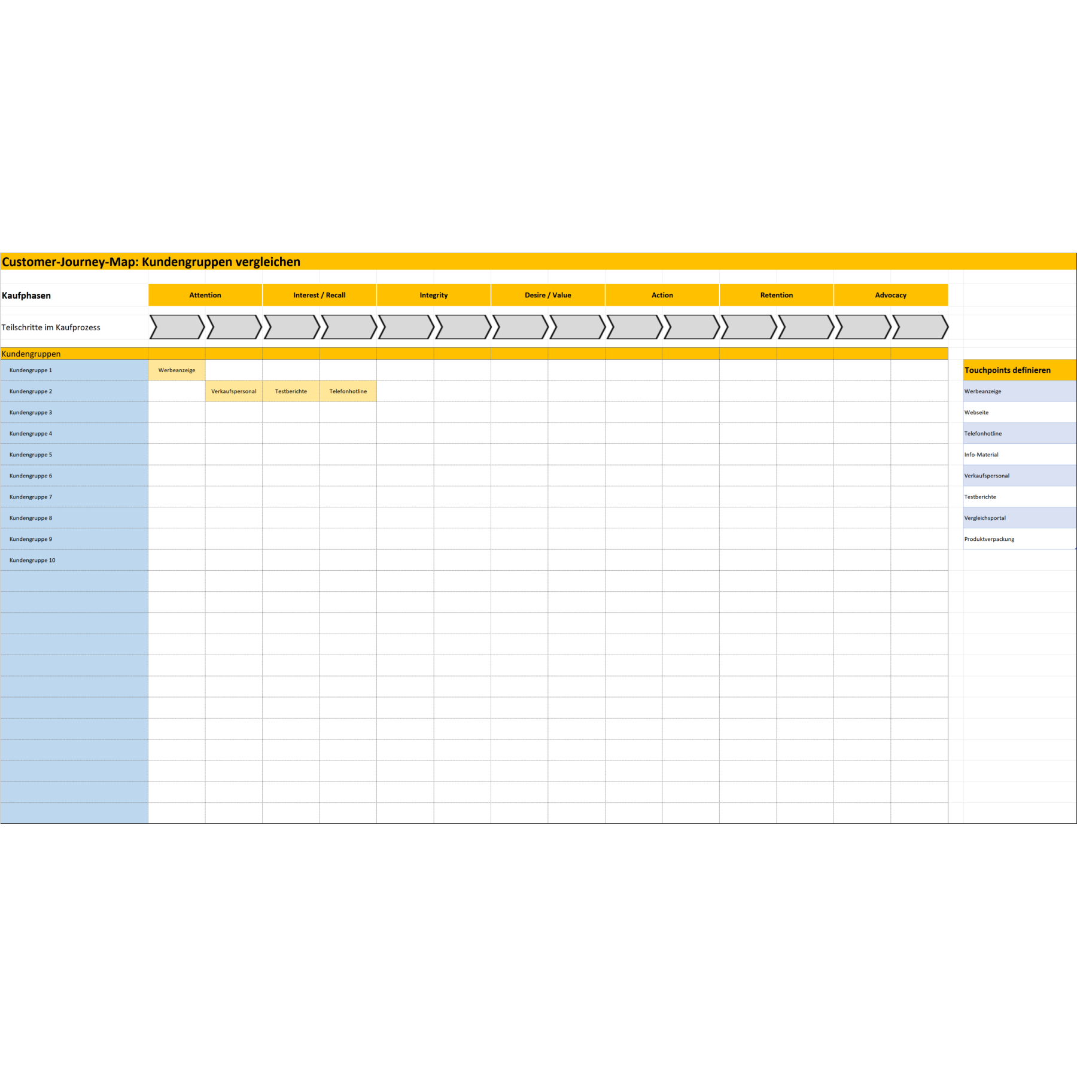Click the last chevron arrow under Advocacy
This screenshot has width=1077, height=1077.
click(x=920, y=327)
